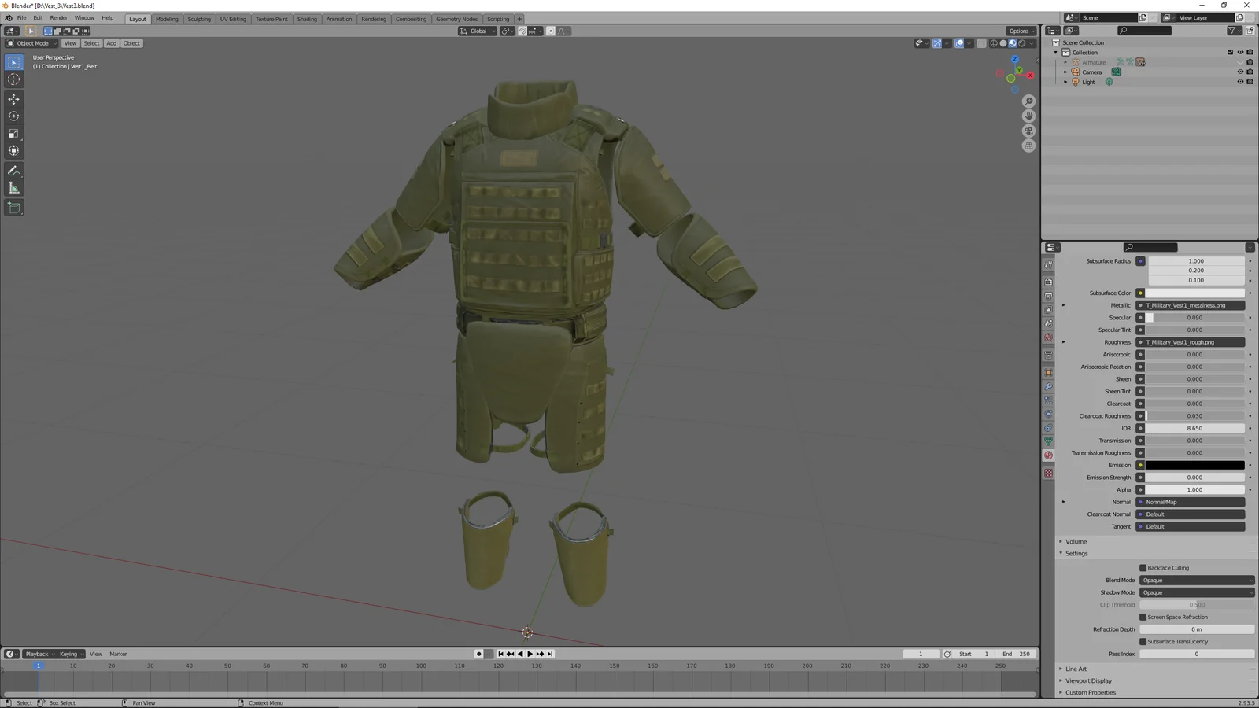Screen dimensions: 1259x708
Task: Click the Options button in the viewport header
Action: [1019, 31]
